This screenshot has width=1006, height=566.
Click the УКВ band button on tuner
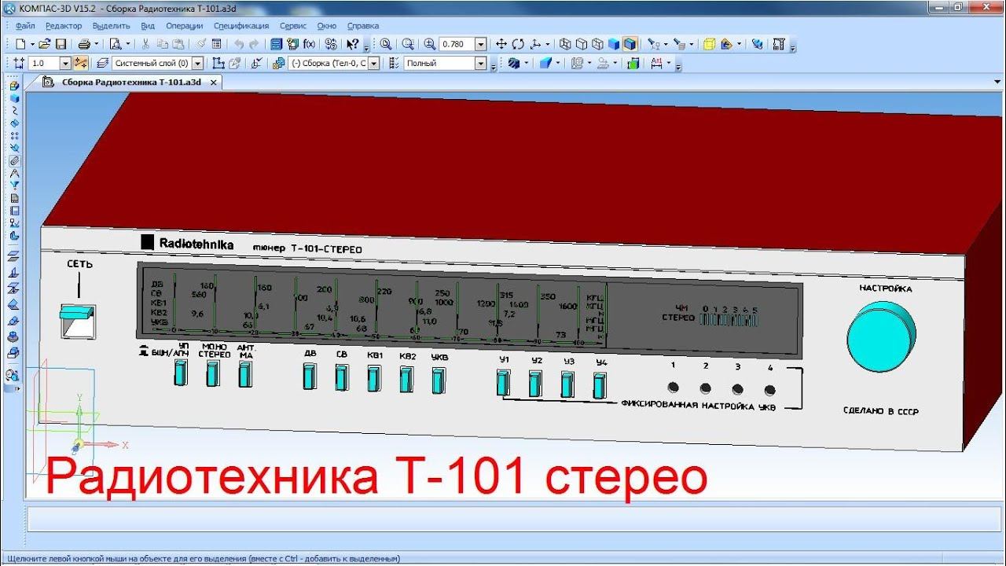pos(438,380)
